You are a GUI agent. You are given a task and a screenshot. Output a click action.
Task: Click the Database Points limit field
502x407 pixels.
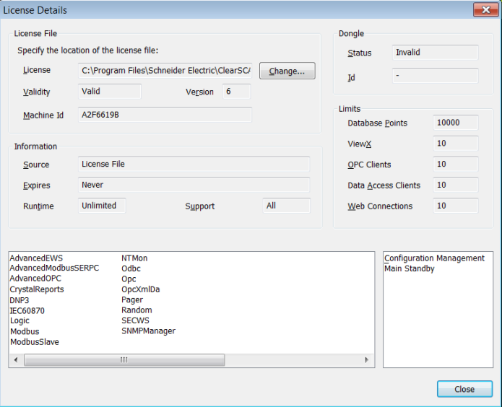[456, 123]
